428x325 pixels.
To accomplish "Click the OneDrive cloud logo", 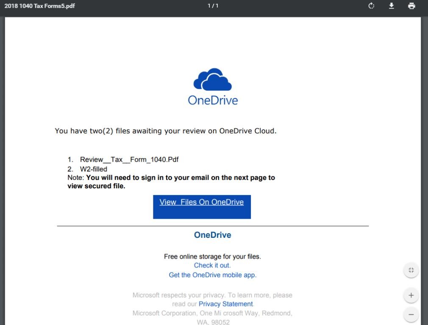I will pos(213,79).
